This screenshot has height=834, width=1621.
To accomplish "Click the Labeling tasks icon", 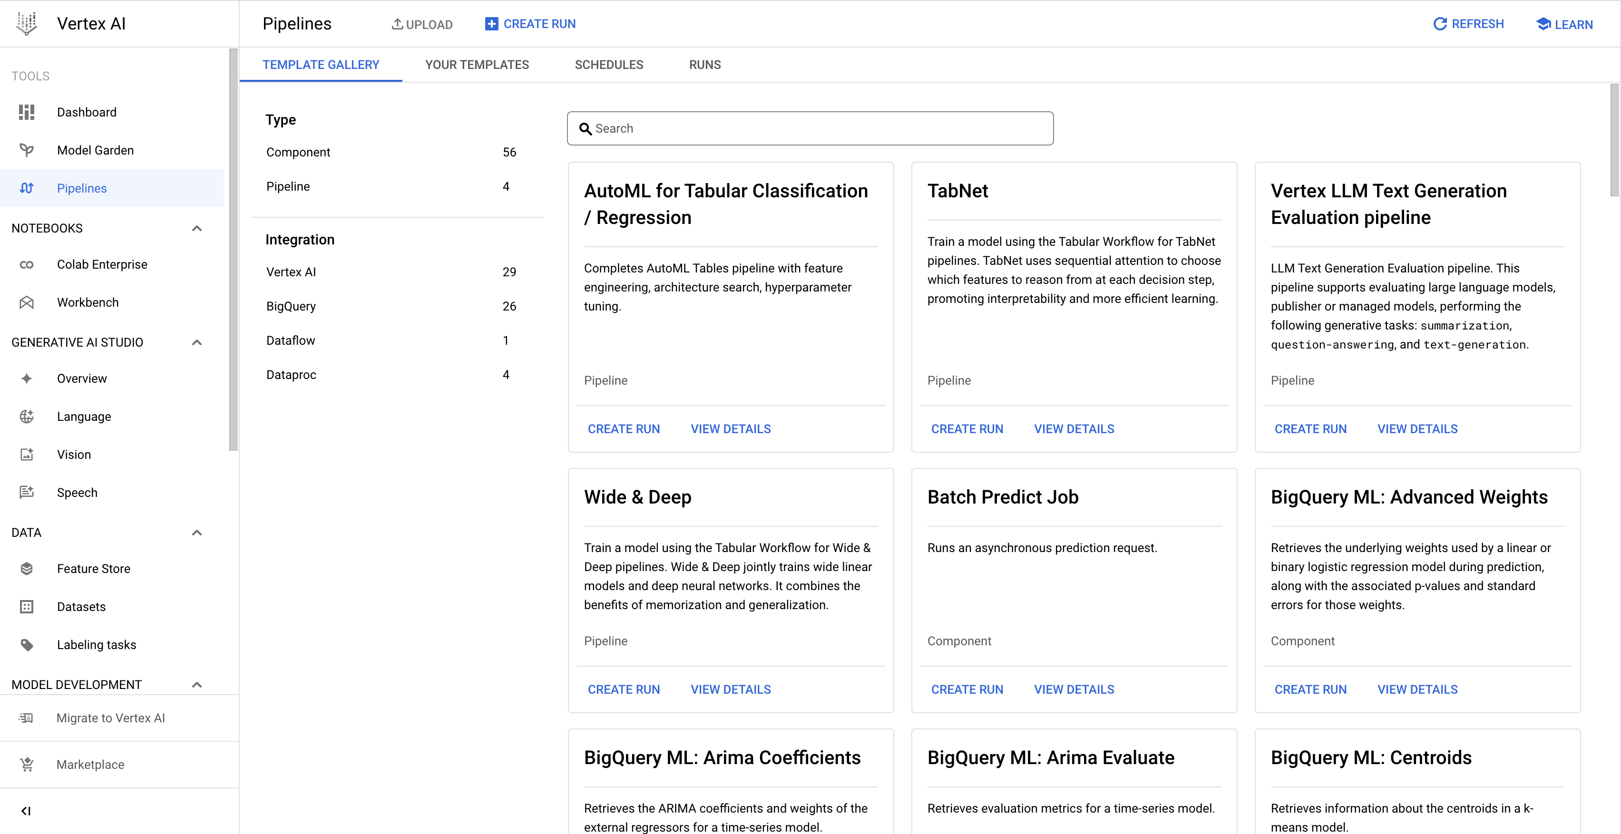I will (x=28, y=644).
